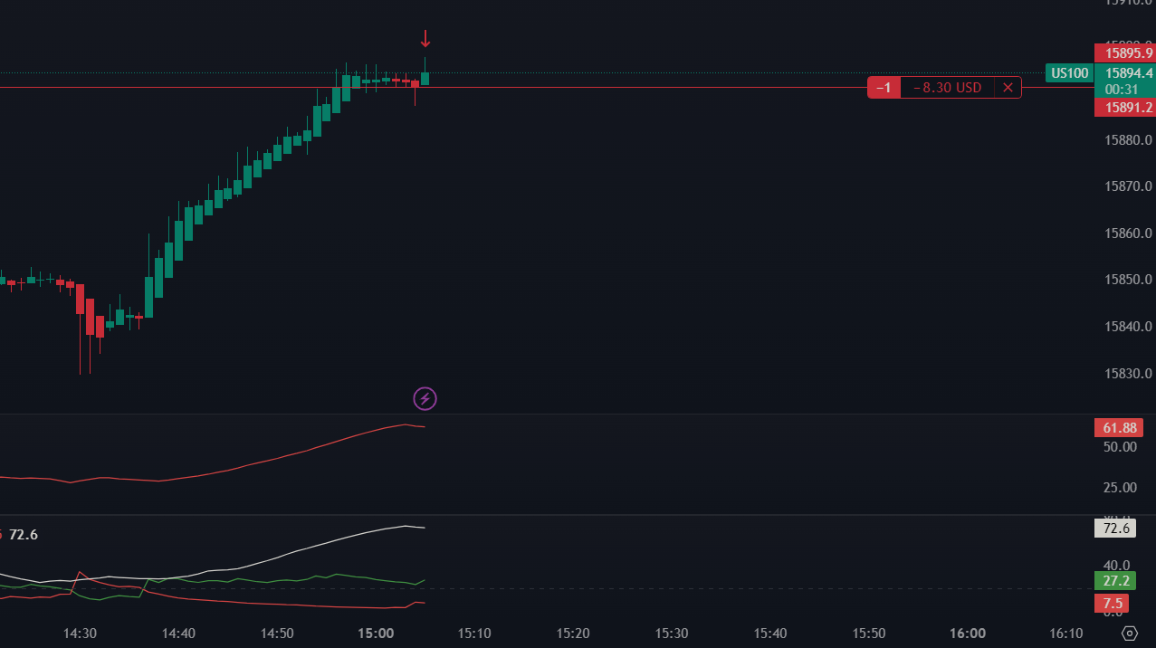Click the 15891.2 order price tag
The width and height of the screenshot is (1156, 648).
pyautogui.click(x=1124, y=108)
